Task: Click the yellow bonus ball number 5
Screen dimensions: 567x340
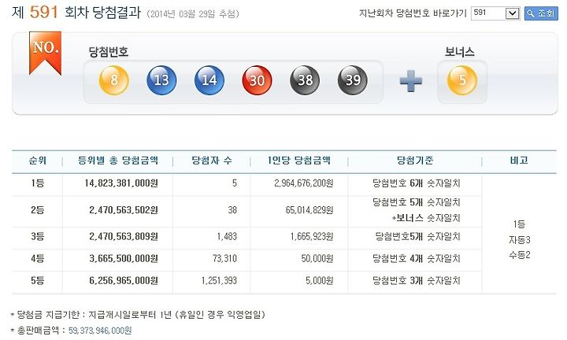Action: click(x=462, y=80)
